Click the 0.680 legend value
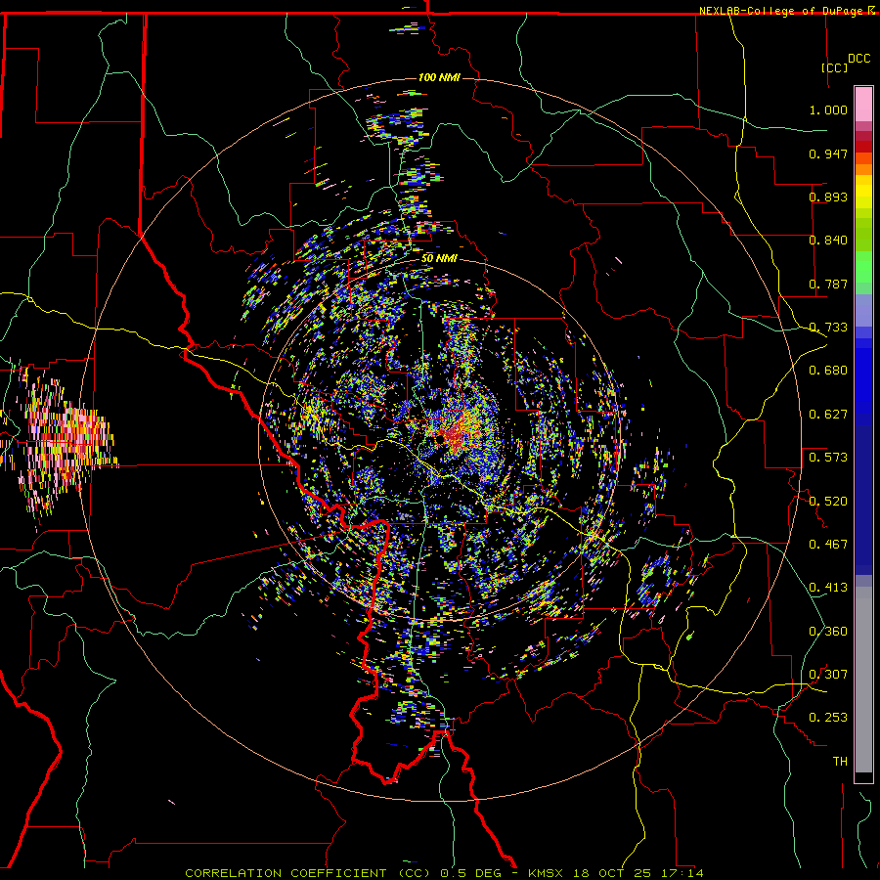The image size is (880, 880). click(828, 371)
